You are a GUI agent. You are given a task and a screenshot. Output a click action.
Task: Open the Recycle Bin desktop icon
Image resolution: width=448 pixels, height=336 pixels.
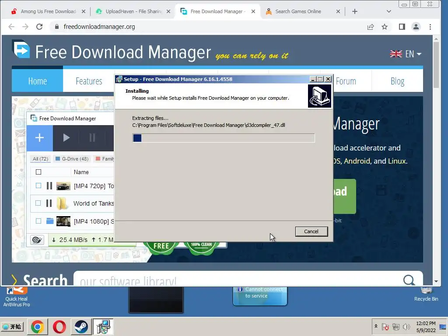[426, 295]
